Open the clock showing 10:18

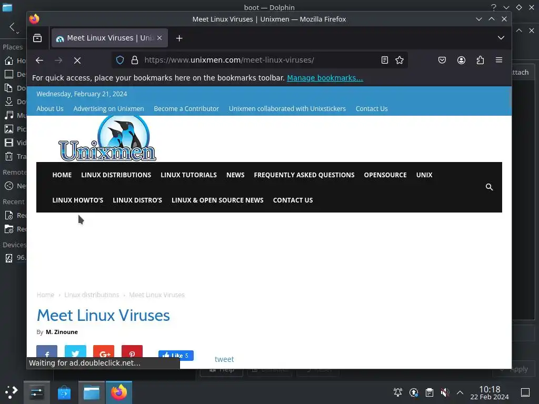[490, 392]
